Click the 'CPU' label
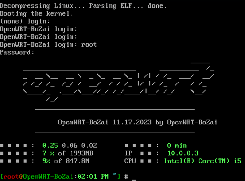This screenshot has height=181, width=245. pos(130,161)
